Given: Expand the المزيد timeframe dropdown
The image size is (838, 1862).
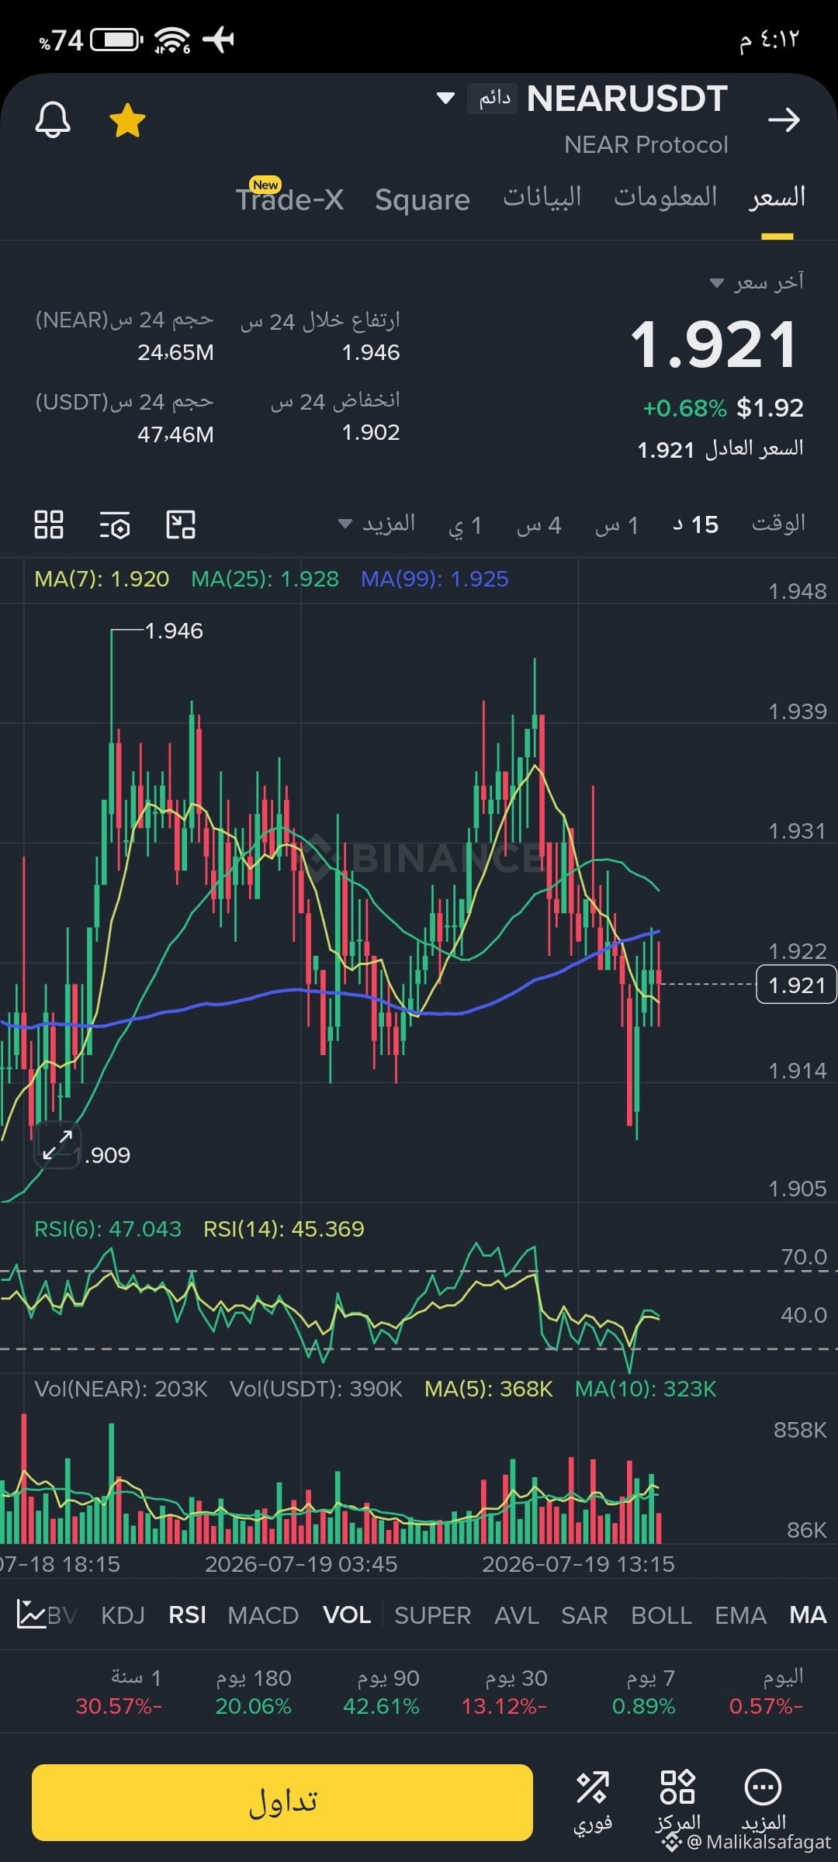Looking at the screenshot, I should coord(377,524).
